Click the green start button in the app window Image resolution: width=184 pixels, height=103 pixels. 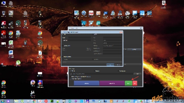coord(128,83)
